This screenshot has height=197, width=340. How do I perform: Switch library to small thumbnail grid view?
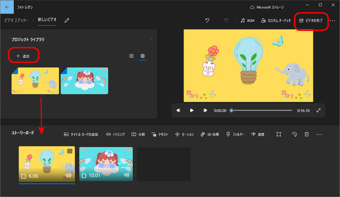(143, 56)
